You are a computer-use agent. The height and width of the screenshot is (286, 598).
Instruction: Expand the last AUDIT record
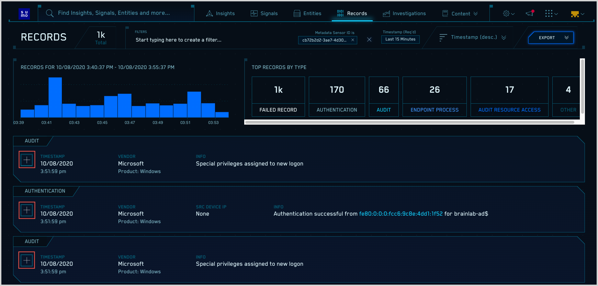point(27,260)
